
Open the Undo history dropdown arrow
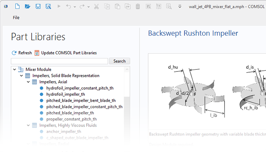74,7
